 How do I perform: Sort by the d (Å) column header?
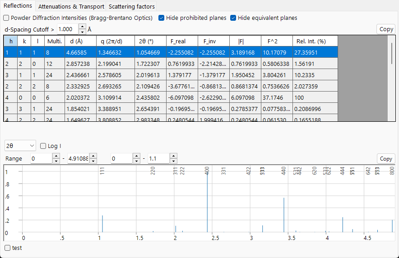(80, 41)
